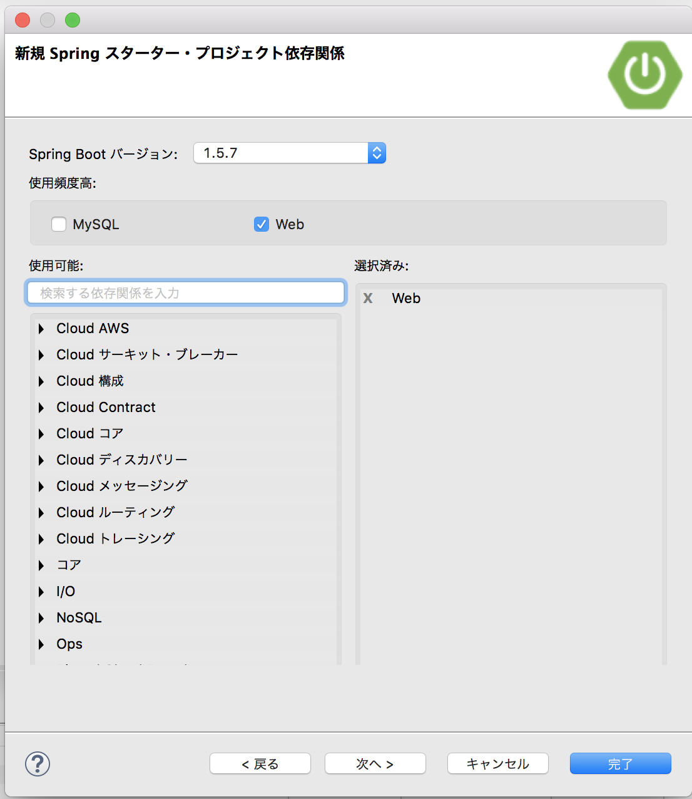Expand the I/O category
Screen dimensions: 692x799
[41, 592]
